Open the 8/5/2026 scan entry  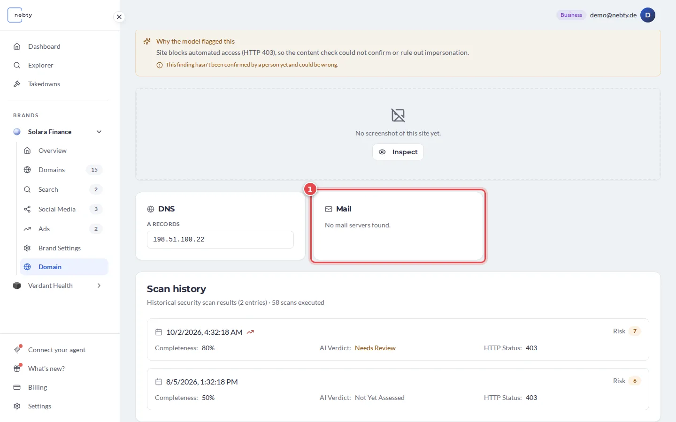pyautogui.click(x=398, y=389)
